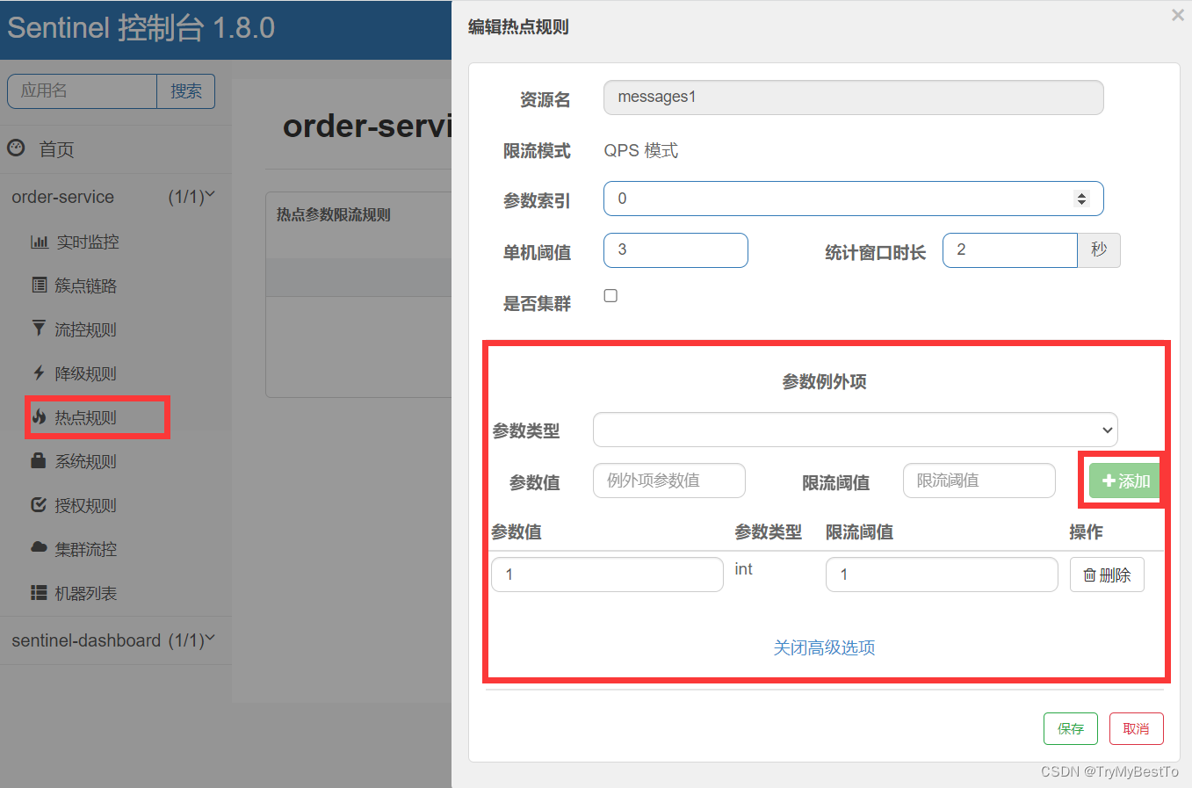Click the flame icon for 热点规则
Screen dimensions: 1192x788
(39, 416)
